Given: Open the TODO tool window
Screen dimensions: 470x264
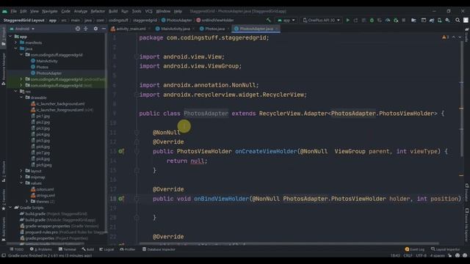Looking at the screenshot, I should [x=16, y=249].
